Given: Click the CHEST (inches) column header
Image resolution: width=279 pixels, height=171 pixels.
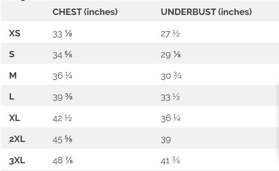Looking at the screenshot, I should 85,12.
